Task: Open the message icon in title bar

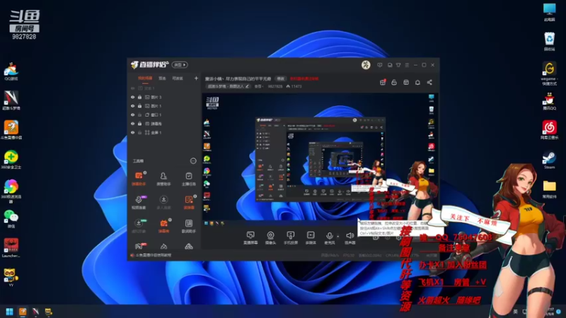Action: point(379,65)
